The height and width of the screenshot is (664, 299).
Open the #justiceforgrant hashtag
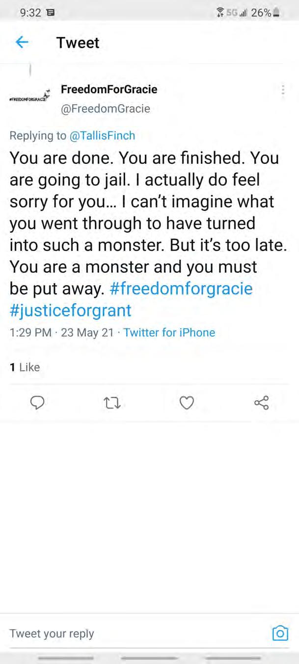71,310
